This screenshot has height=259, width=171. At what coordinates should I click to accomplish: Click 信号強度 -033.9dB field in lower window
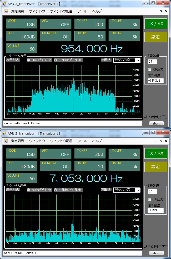point(156,211)
